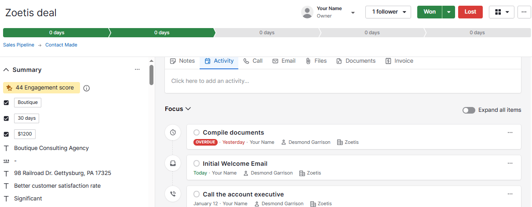532x207 pixels.
Task: Open more options for Initial Welcome Email
Action: tap(510, 163)
